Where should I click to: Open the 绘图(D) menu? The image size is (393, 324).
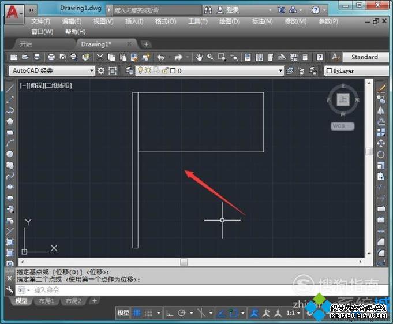click(229, 21)
